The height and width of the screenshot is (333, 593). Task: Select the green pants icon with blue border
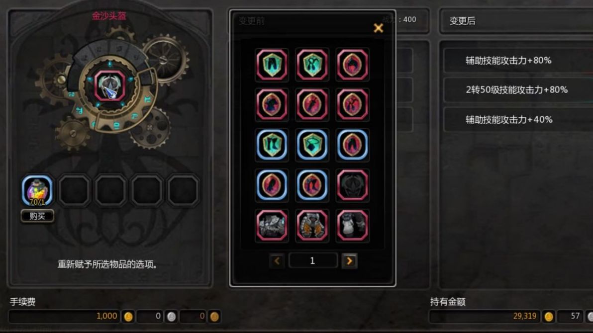[272, 145]
